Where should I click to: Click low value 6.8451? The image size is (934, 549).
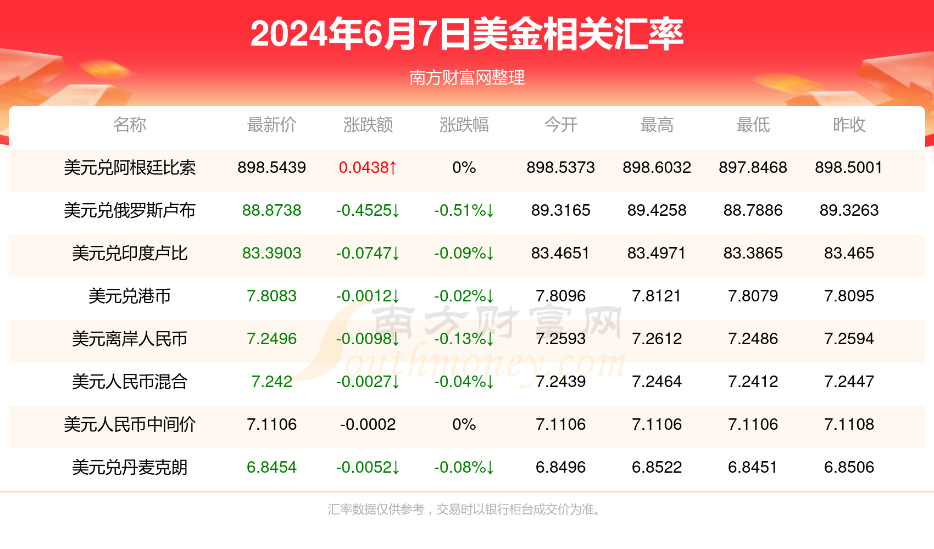753,467
